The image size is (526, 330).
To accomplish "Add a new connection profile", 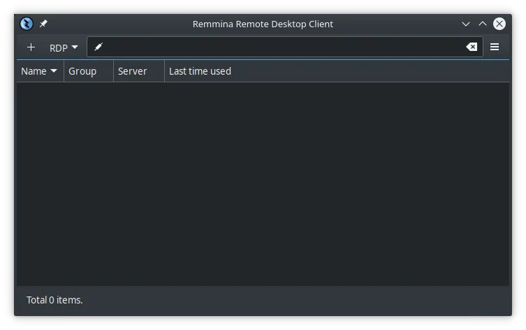I will click(x=31, y=47).
